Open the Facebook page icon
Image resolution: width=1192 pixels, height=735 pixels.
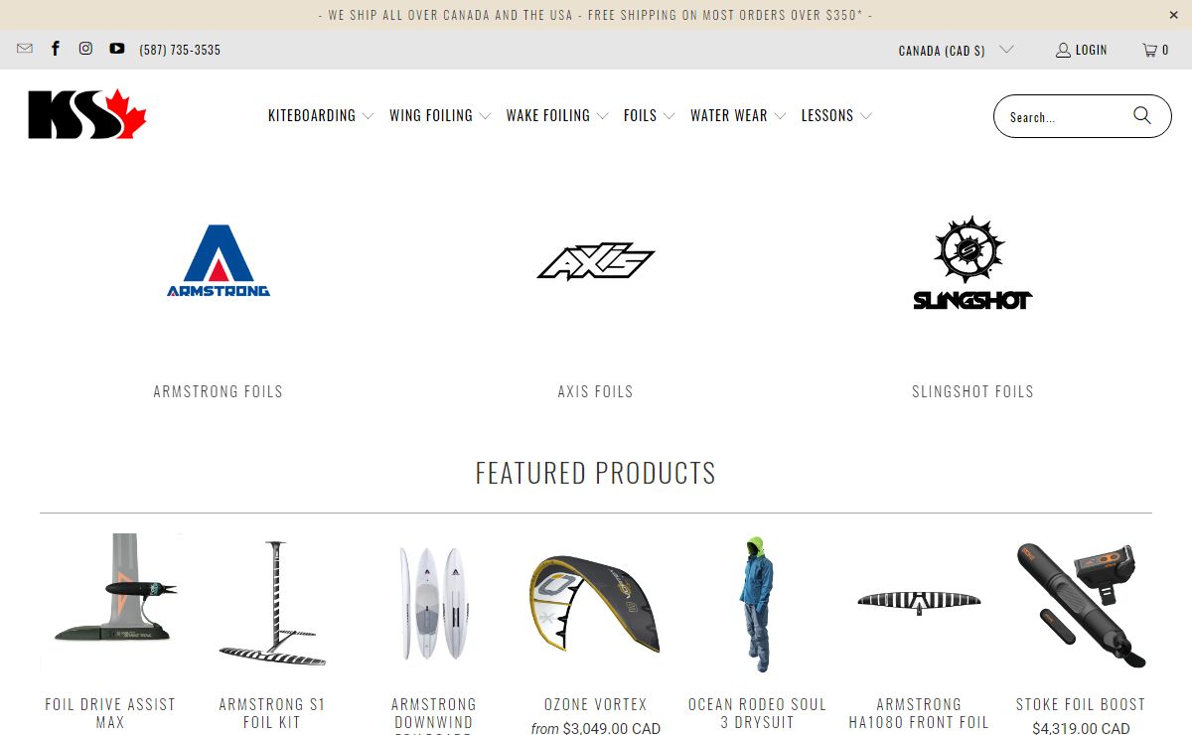pos(56,49)
